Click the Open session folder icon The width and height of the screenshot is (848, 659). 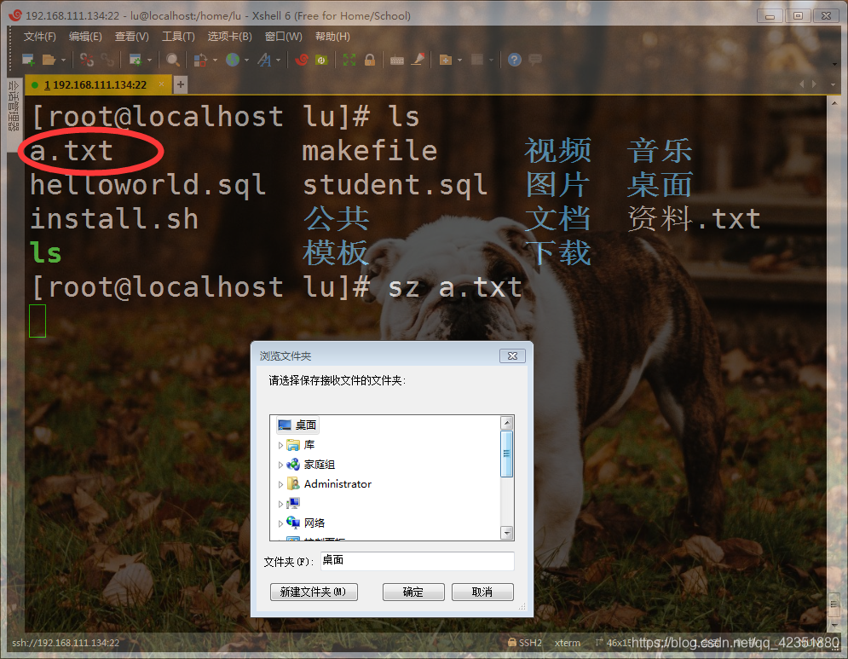tap(49, 60)
